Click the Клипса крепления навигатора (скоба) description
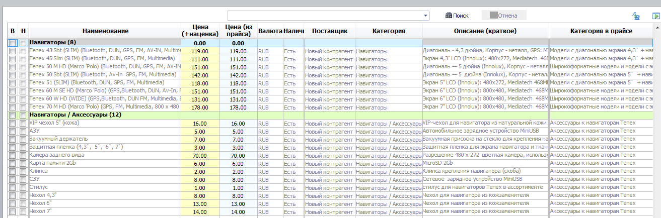The height and width of the screenshot is (218, 661). coord(485,172)
